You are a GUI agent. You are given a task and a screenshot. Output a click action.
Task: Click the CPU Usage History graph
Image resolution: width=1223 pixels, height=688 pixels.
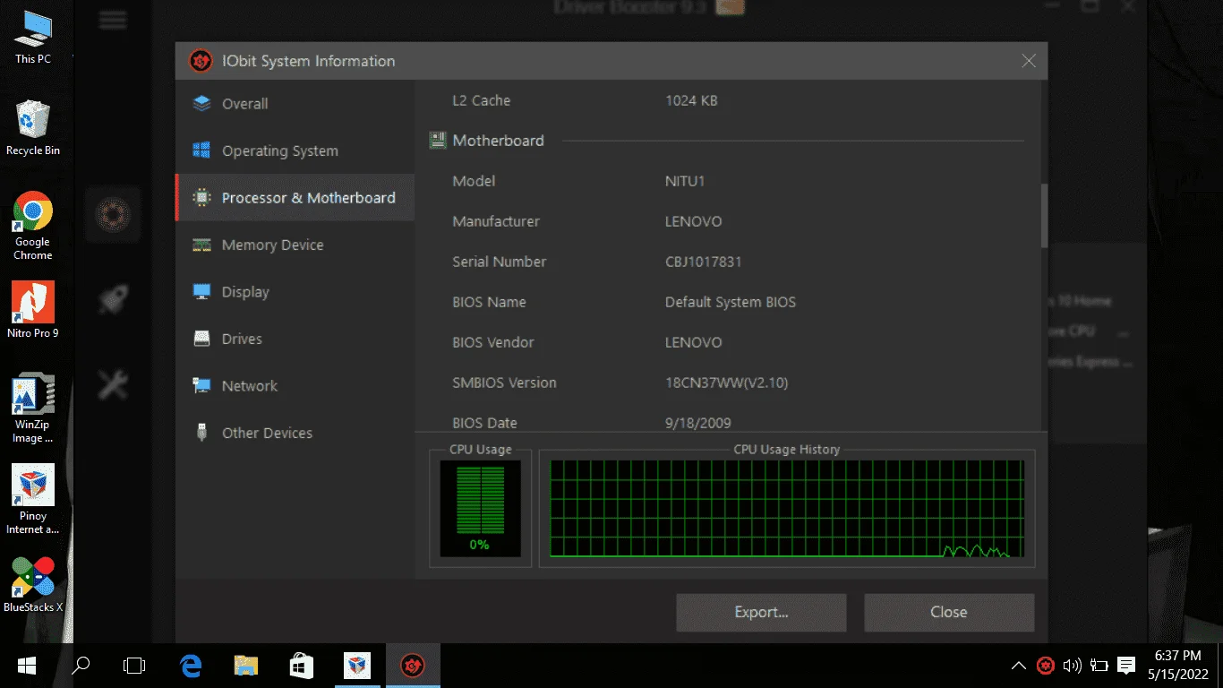787,509
